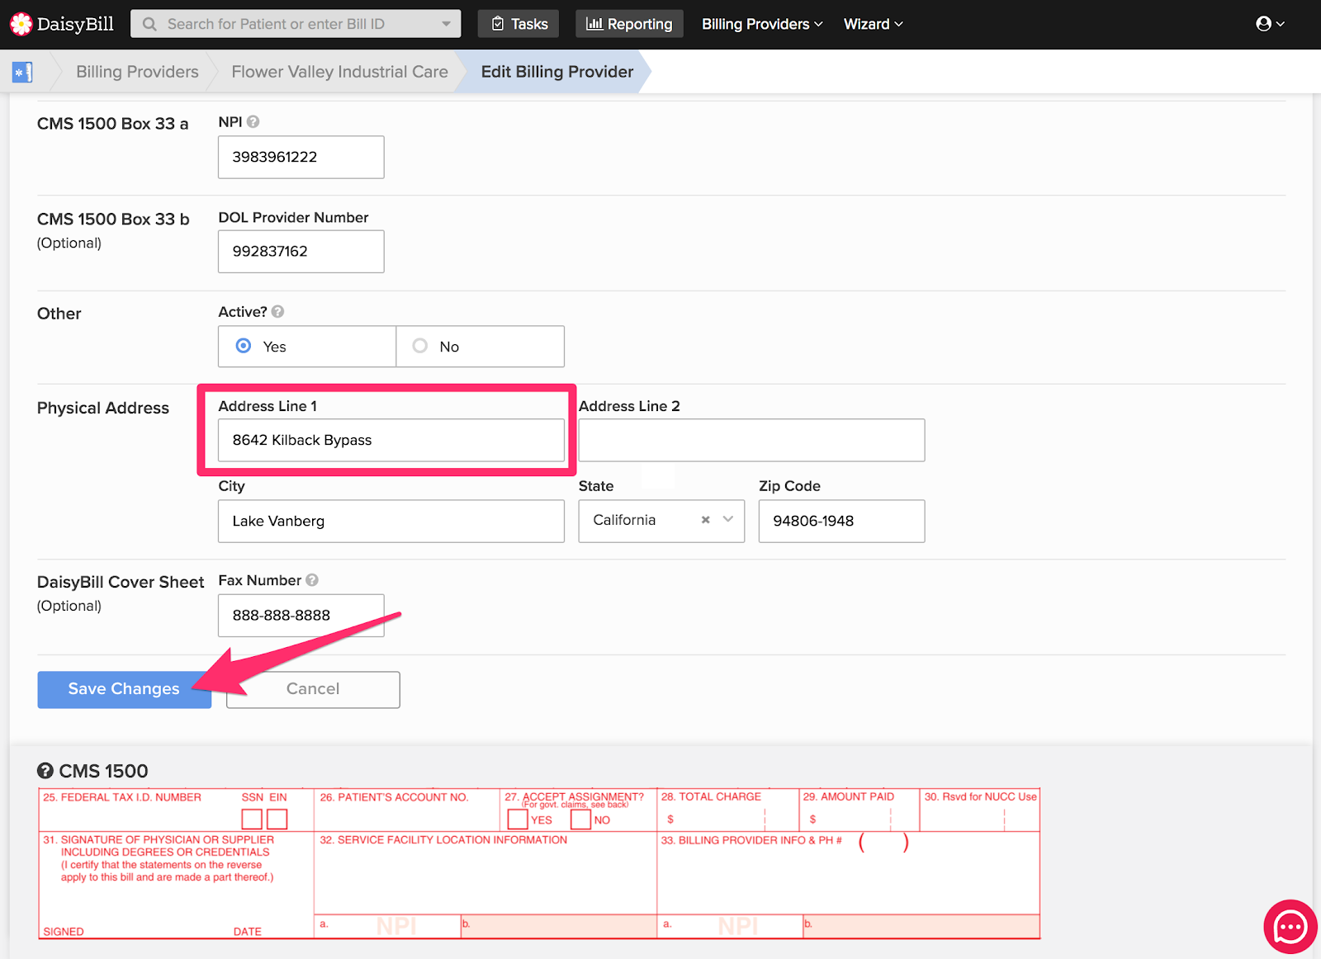Click the 'DaisyBill Cover Sheet' label
The image size is (1321, 959).
coord(121,582)
